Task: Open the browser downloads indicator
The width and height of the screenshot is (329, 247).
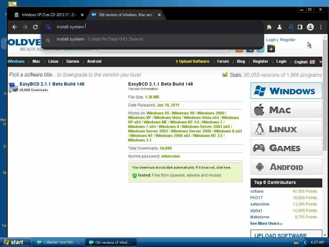Action: click(290, 27)
